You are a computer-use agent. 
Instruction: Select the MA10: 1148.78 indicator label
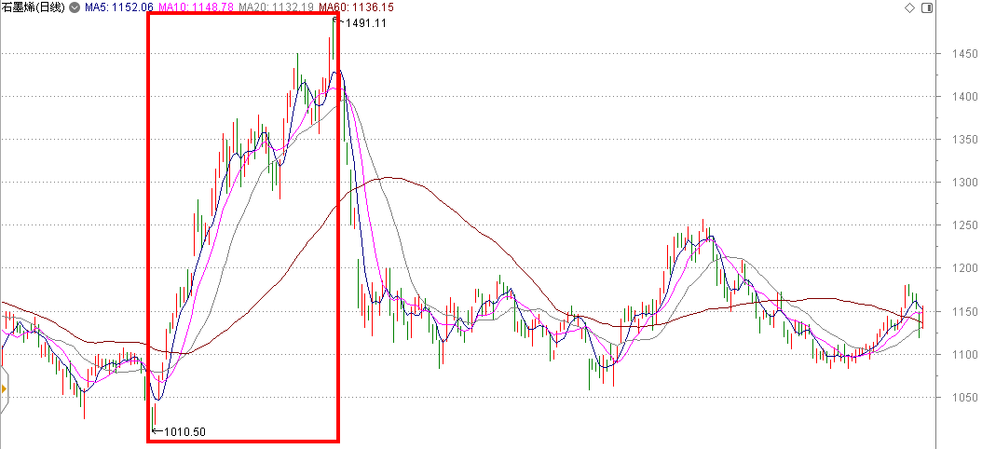(x=197, y=8)
